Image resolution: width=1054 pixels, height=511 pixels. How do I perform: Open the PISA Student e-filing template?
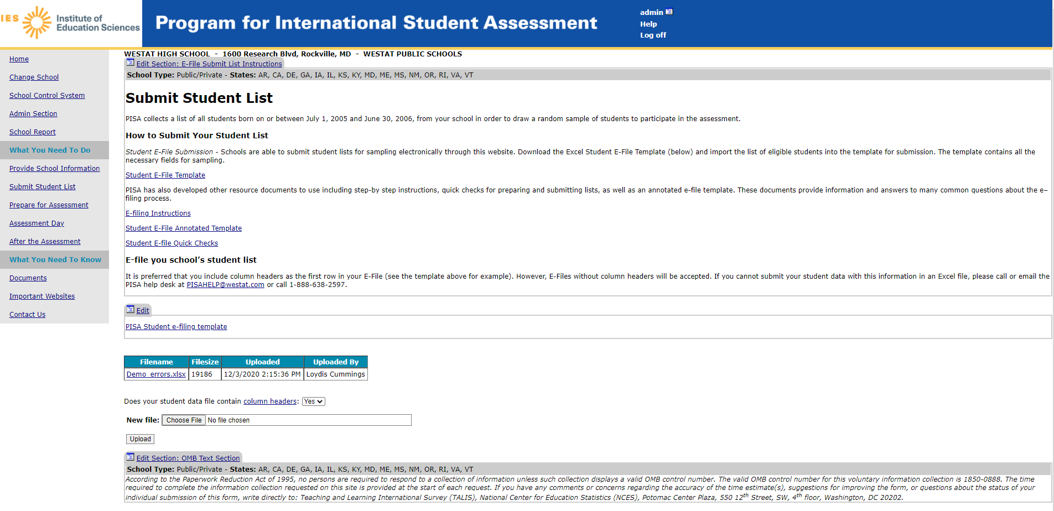click(176, 327)
